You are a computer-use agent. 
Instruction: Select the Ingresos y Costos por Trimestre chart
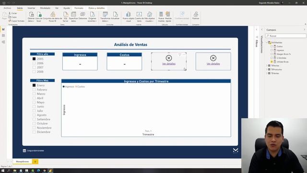146,108
